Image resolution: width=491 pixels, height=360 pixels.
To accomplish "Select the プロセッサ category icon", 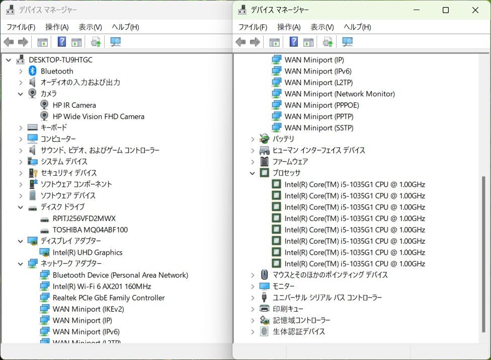I will (x=265, y=173).
